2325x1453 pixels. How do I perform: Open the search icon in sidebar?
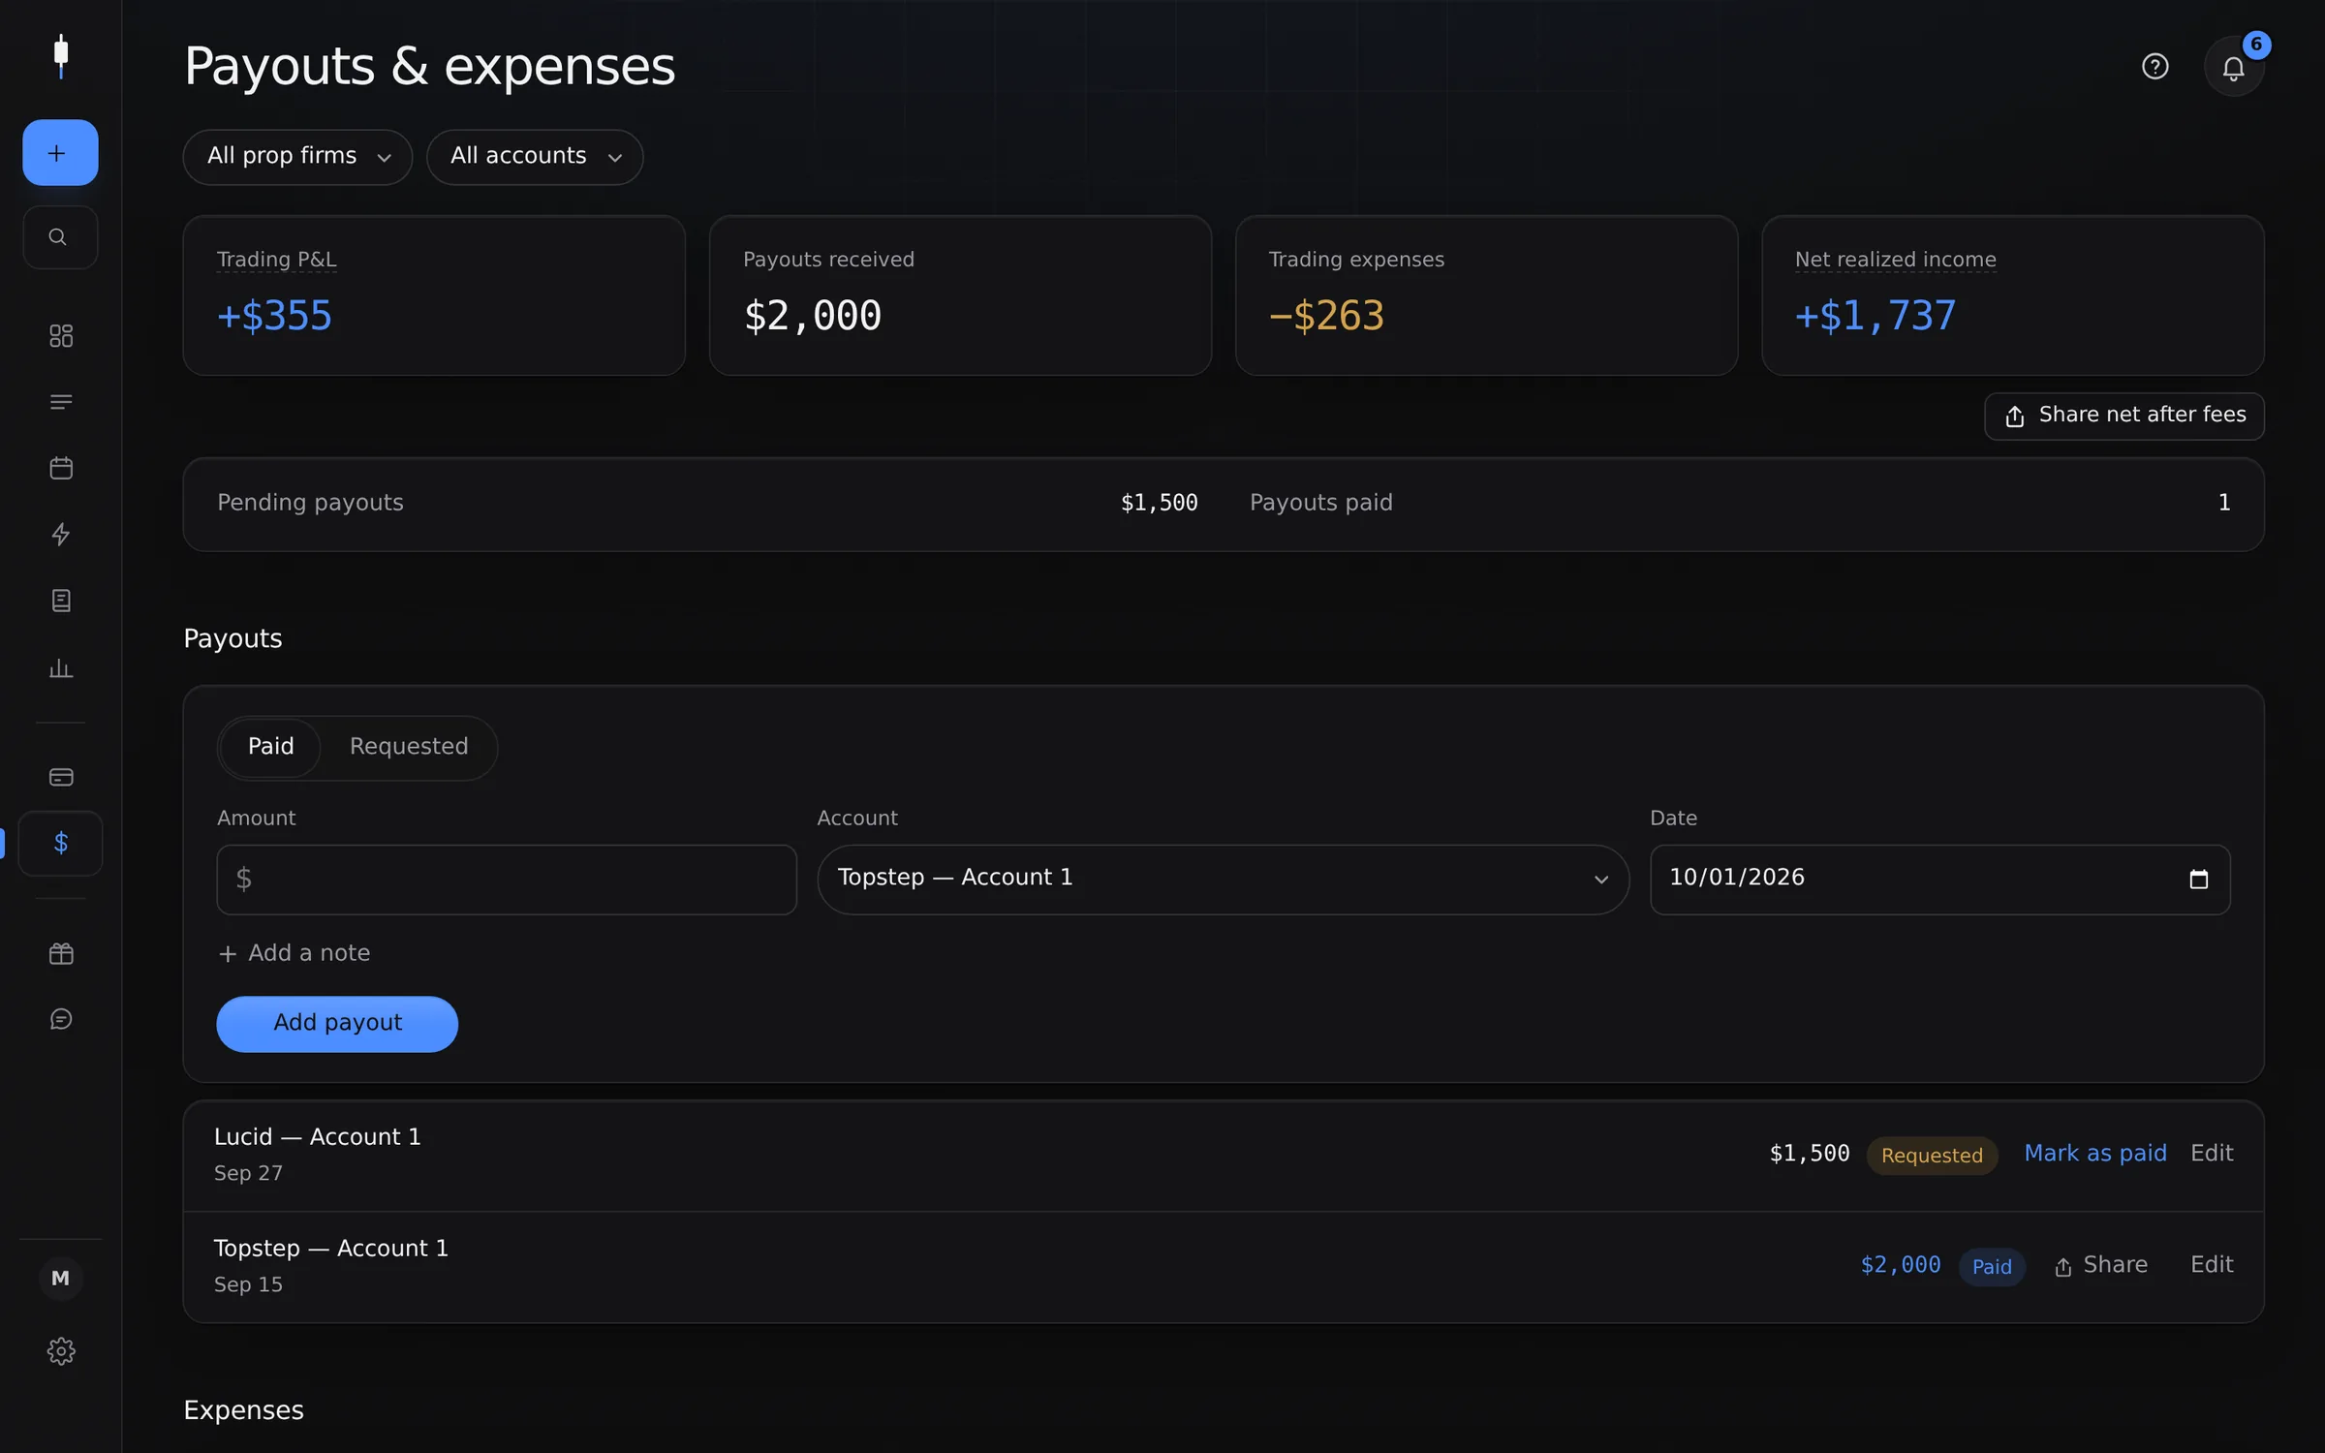point(60,237)
